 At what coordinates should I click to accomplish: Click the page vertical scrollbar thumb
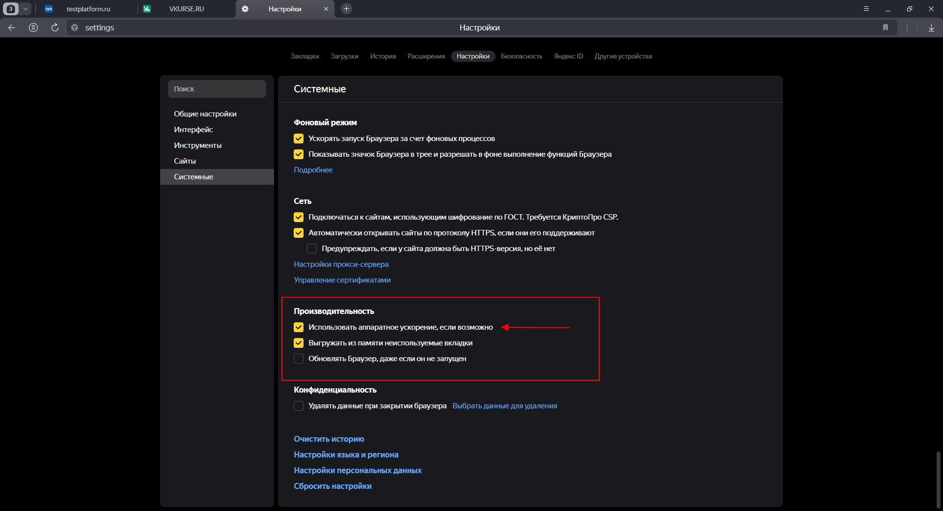(939, 480)
